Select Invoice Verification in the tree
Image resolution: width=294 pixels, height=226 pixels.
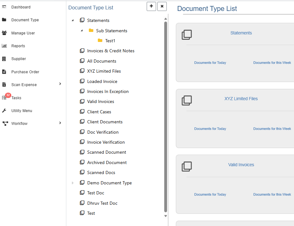click(x=106, y=142)
